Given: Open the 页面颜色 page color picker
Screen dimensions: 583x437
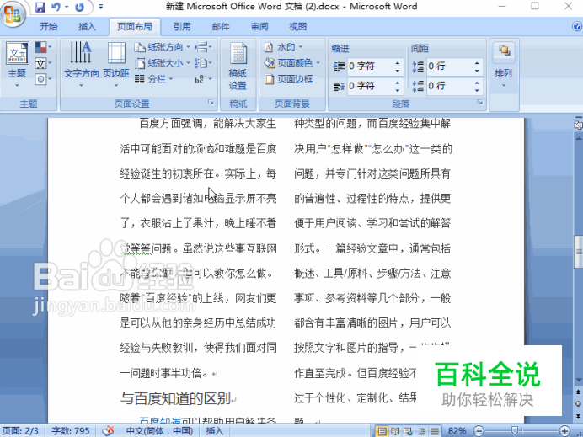Looking at the screenshot, I should [292, 63].
